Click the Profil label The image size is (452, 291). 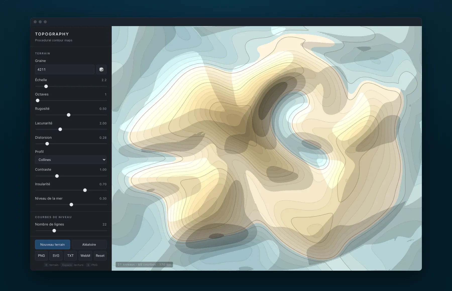pyautogui.click(x=39, y=152)
